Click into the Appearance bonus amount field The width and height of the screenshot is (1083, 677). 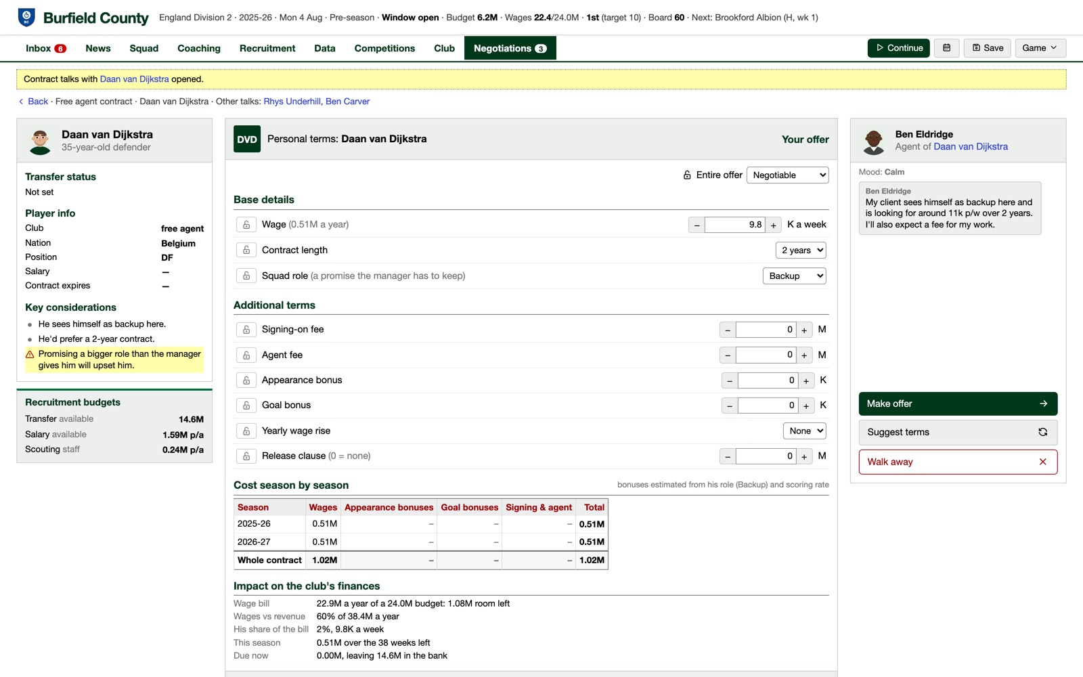tap(768, 380)
